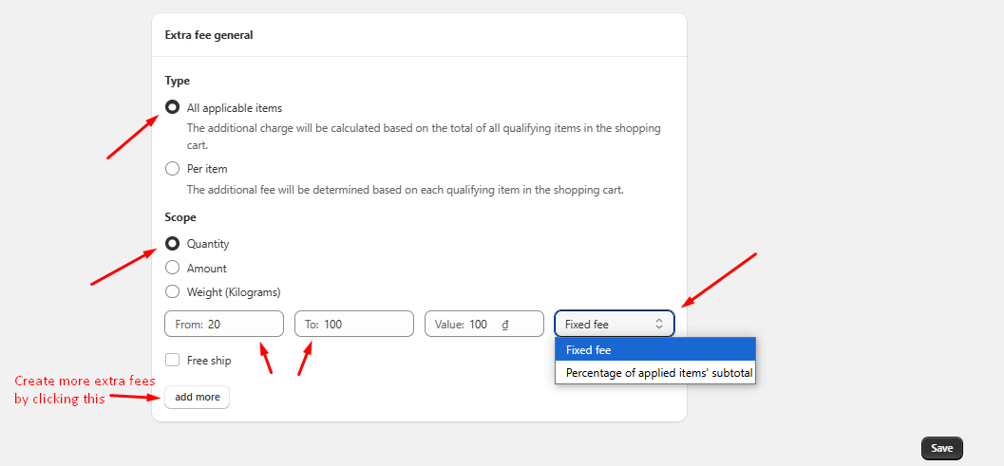
Task: Open the Fixed fee type dropdown
Action: 614,325
